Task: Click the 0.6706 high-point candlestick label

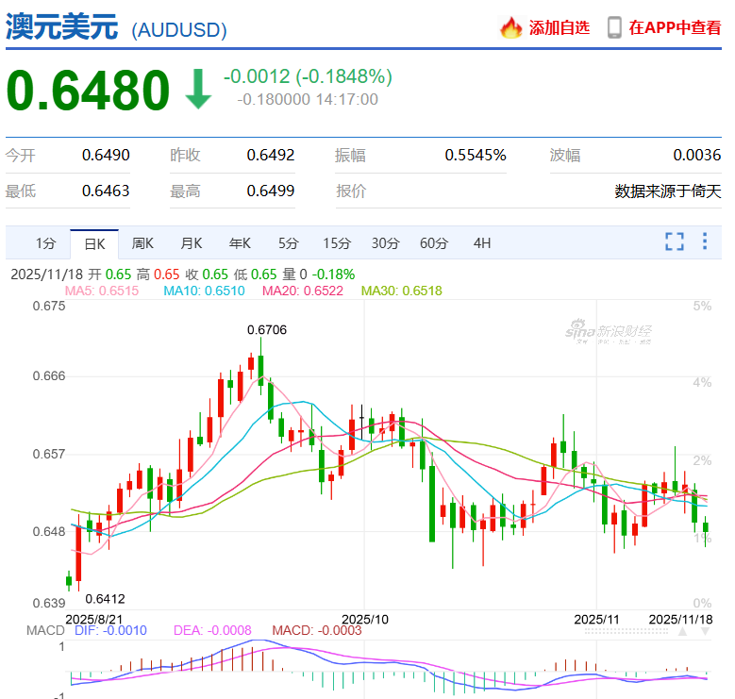Action: click(266, 329)
